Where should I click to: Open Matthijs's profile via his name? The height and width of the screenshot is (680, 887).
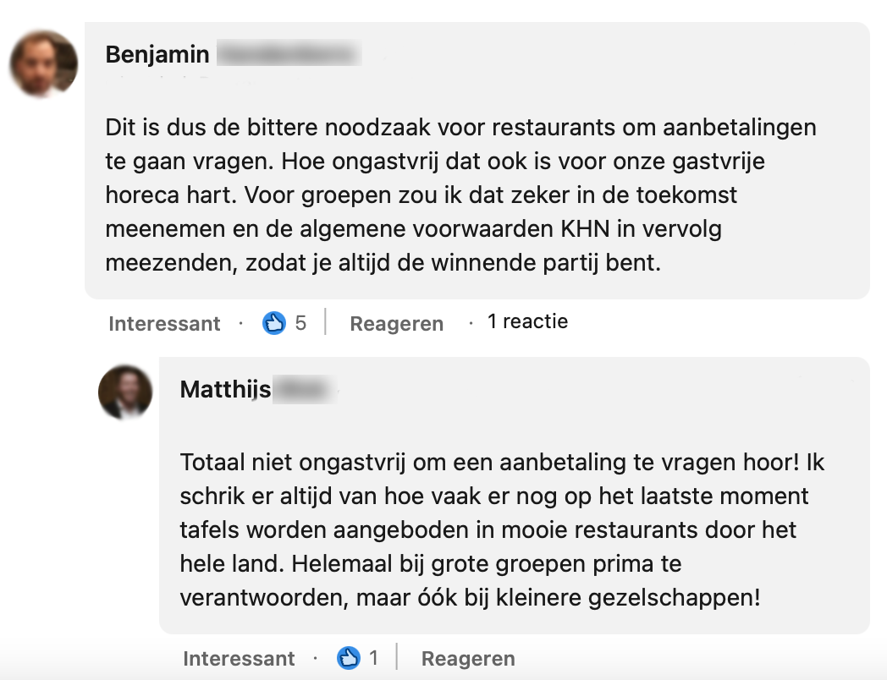225,389
